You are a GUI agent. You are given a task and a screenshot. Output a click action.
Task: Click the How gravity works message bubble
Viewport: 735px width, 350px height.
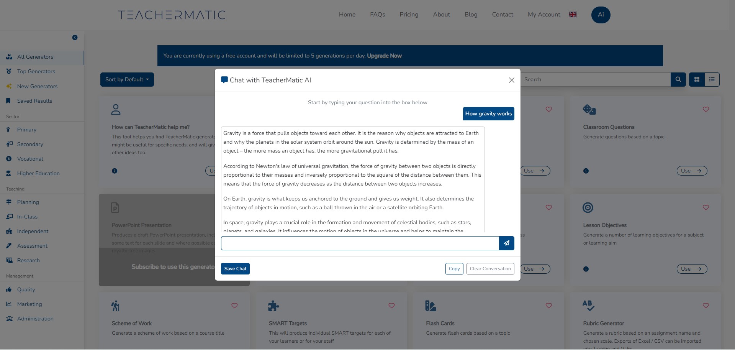488,113
